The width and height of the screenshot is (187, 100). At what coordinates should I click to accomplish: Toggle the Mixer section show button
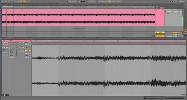[x=185, y=33]
